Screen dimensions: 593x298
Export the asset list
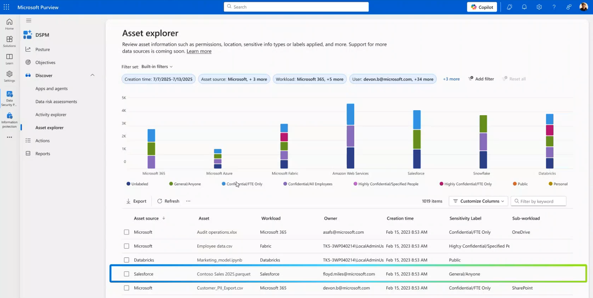[x=136, y=201]
